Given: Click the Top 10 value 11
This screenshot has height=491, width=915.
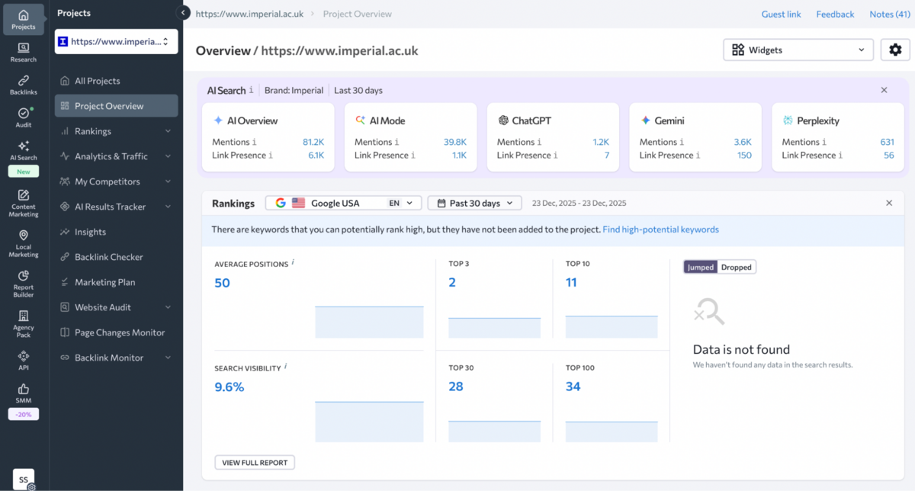Looking at the screenshot, I should pyautogui.click(x=571, y=282).
